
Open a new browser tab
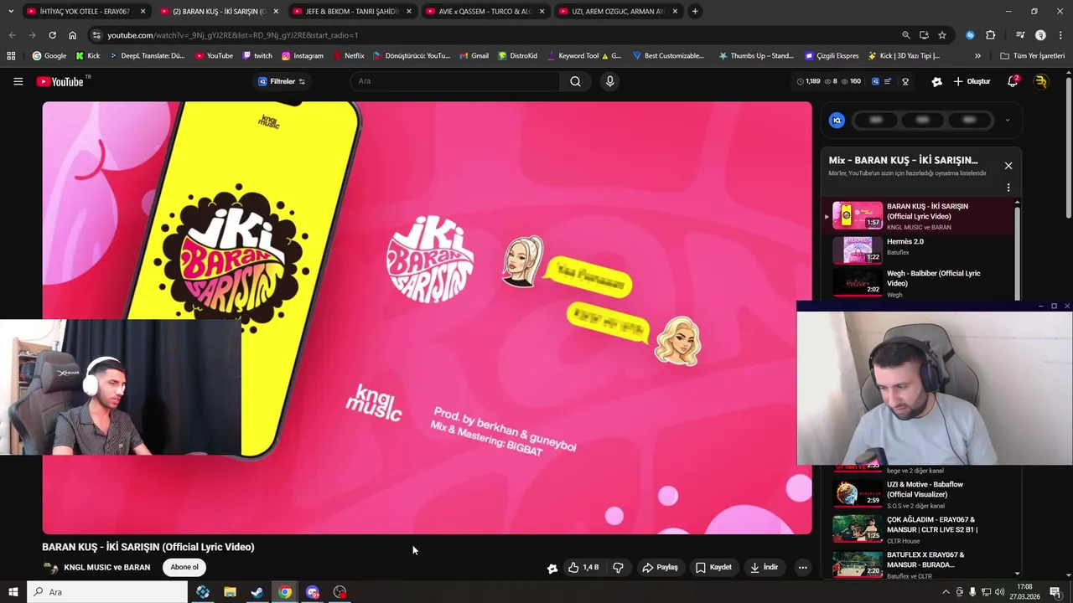[x=695, y=12]
